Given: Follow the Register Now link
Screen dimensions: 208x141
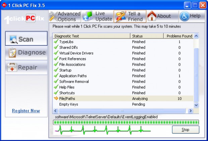Looking at the screenshot, I should (26, 111).
